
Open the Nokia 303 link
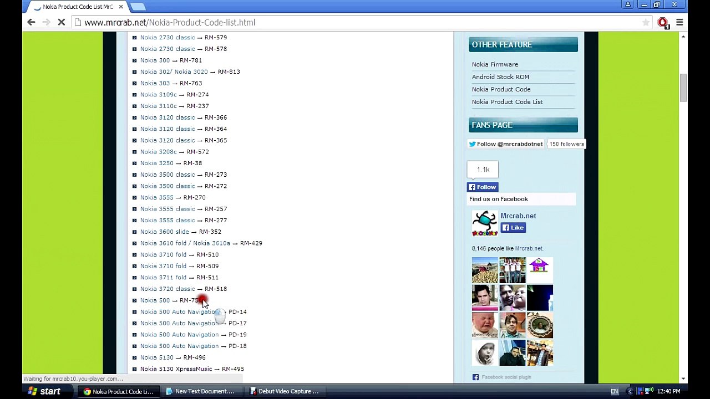(x=155, y=83)
